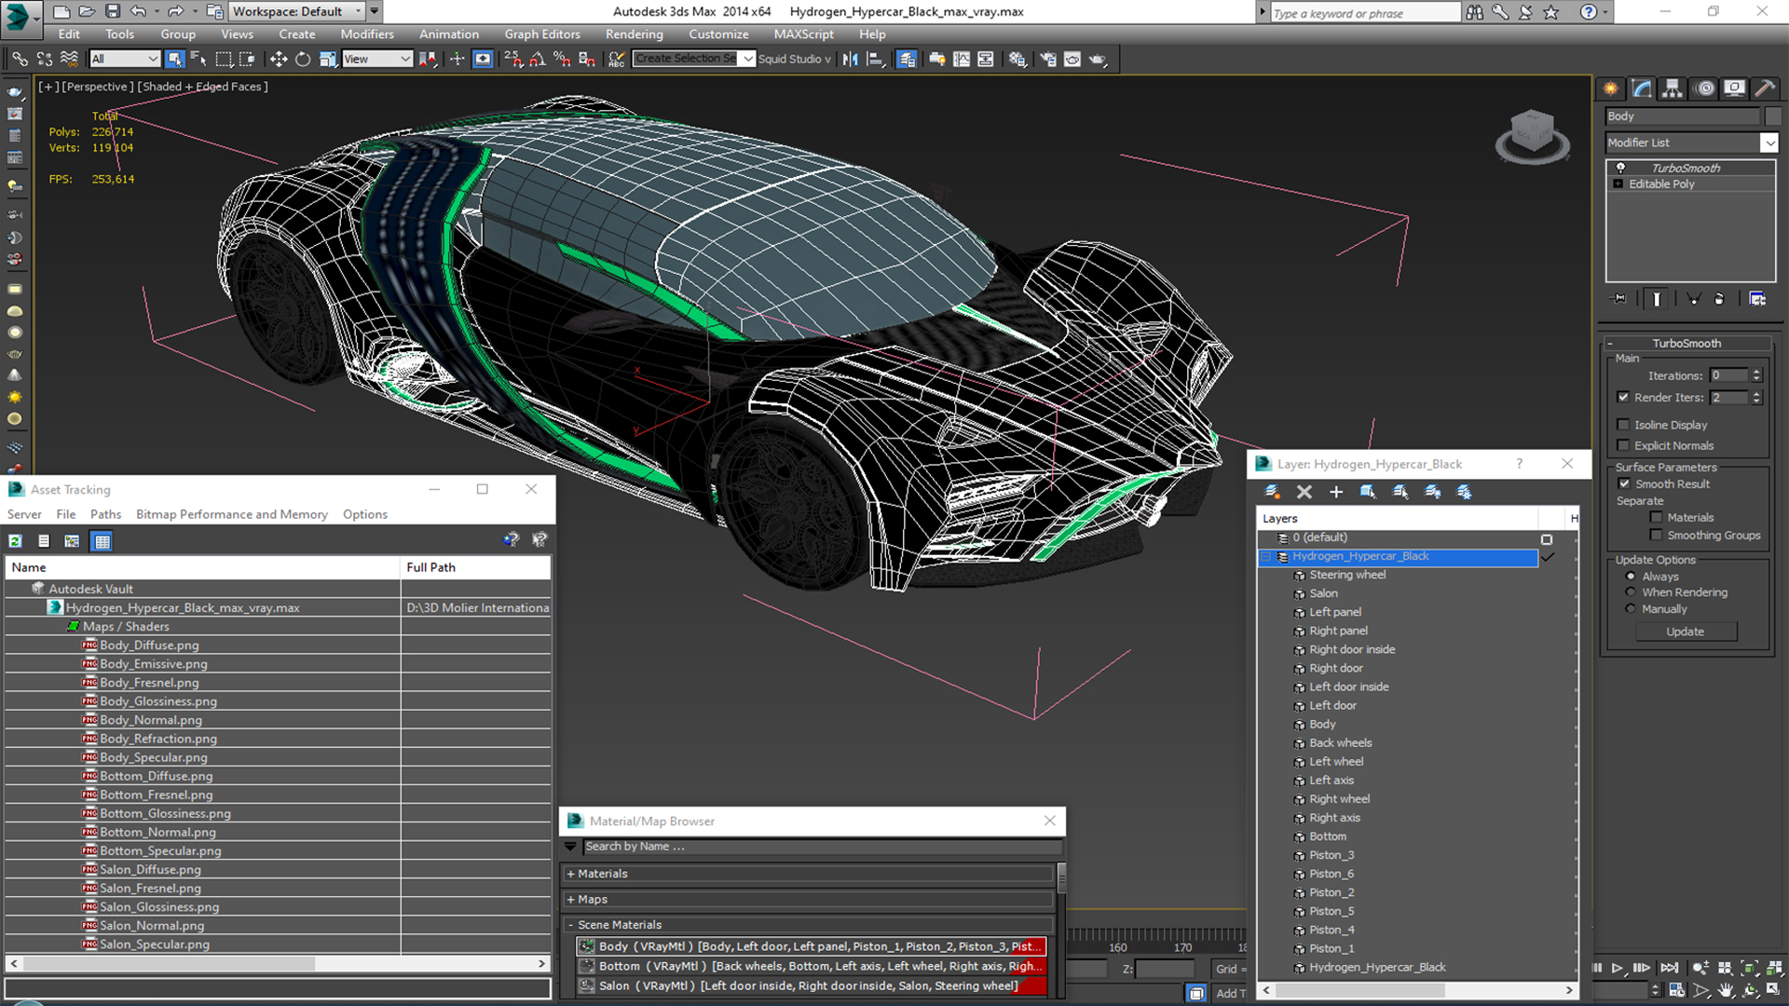
Task: Expand Editable Poly in modifier stack
Action: tap(1618, 184)
